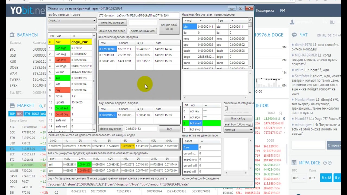Click delete sell min order button

pyautogui.click(x=112, y=31)
